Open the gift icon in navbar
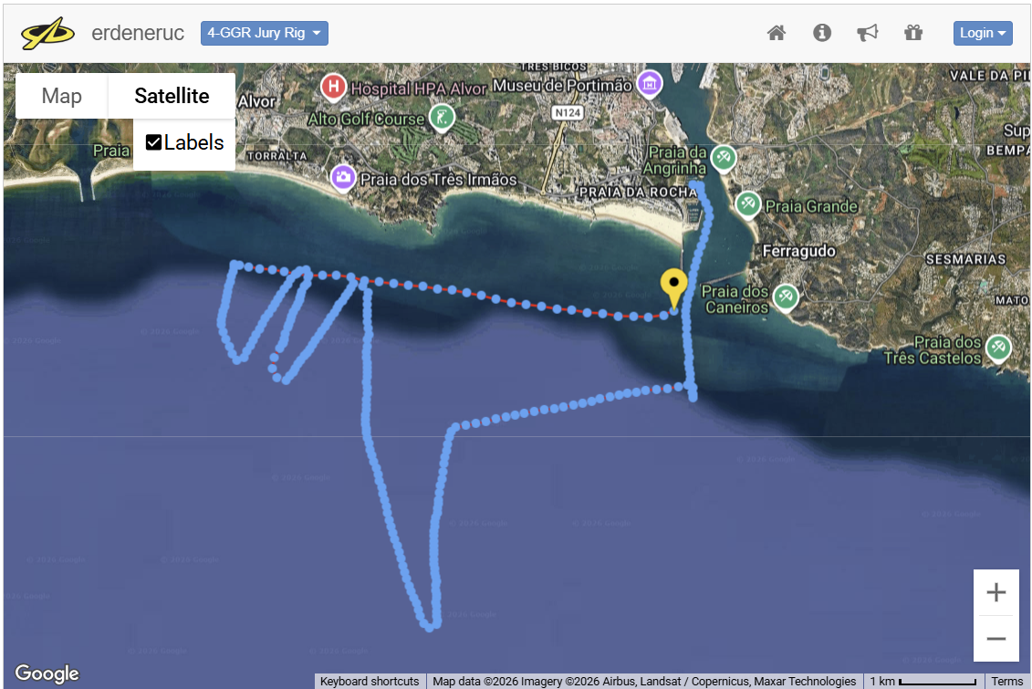1032x689 pixels. 913,33
